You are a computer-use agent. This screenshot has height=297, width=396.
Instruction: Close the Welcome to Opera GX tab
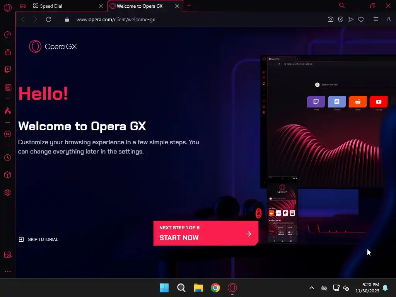click(x=177, y=6)
